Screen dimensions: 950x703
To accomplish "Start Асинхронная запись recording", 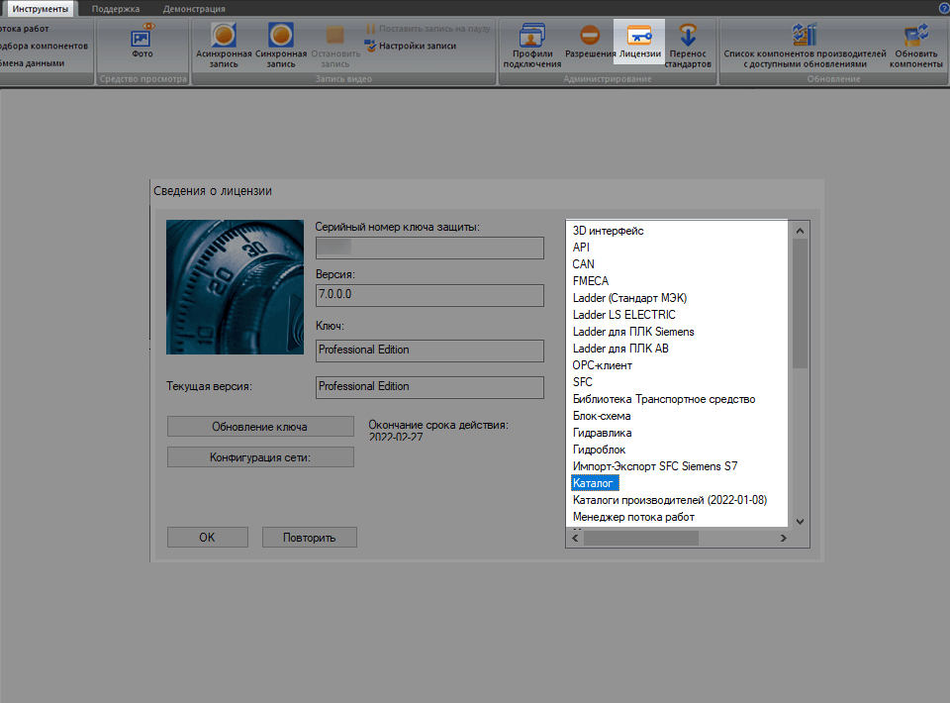I will pyautogui.click(x=224, y=37).
